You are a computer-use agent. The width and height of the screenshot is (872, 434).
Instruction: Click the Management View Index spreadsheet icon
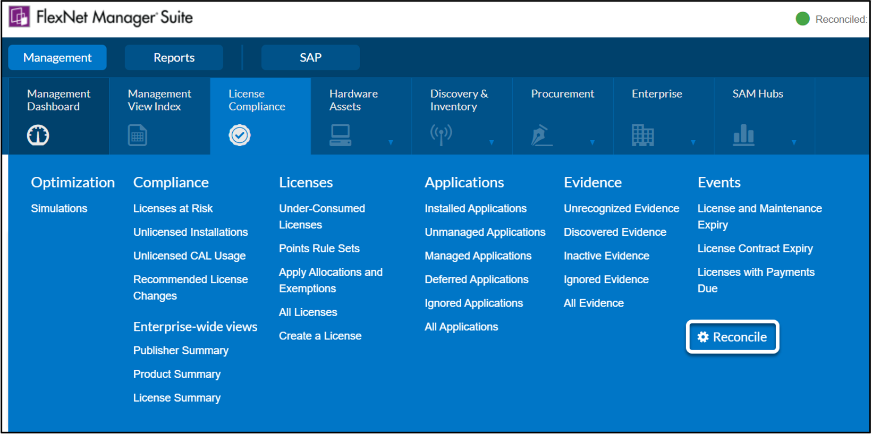point(138,135)
